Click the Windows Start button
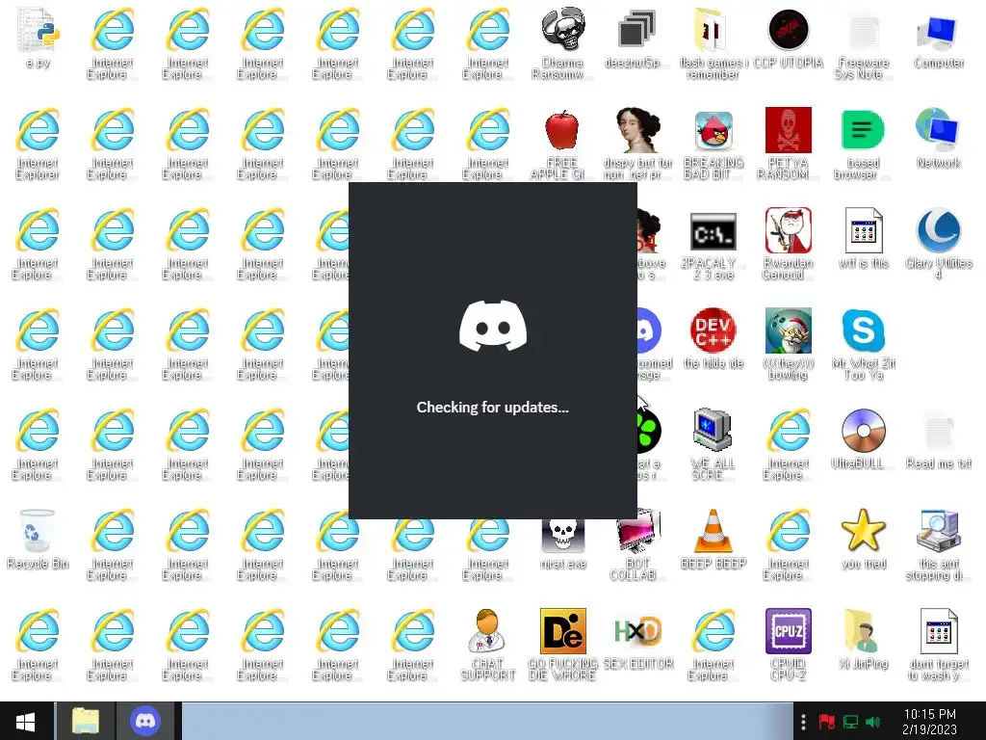Image resolution: width=986 pixels, height=740 pixels. click(x=26, y=721)
